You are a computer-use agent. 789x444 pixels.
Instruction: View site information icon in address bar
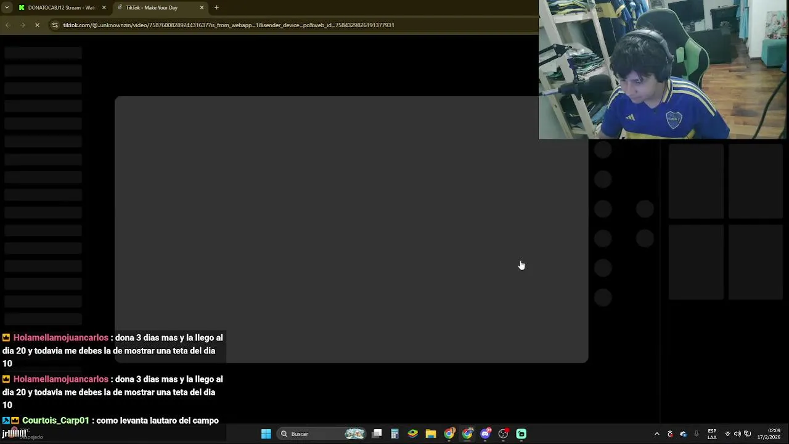coord(55,25)
